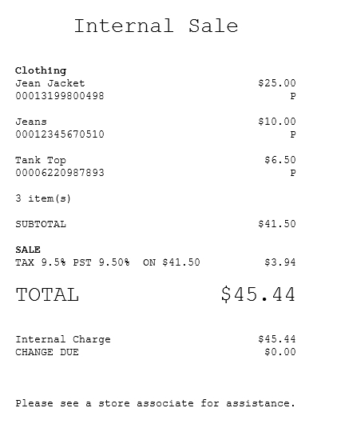The image size is (337, 424).
Task: Click the bold SALE label
Action: coord(28,250)
